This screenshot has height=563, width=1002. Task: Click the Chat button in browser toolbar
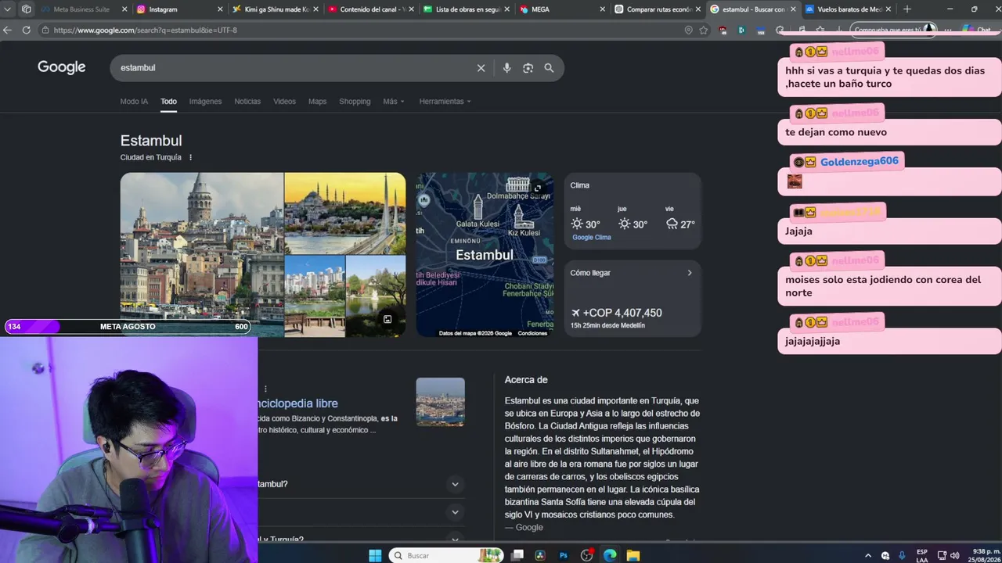978,30
